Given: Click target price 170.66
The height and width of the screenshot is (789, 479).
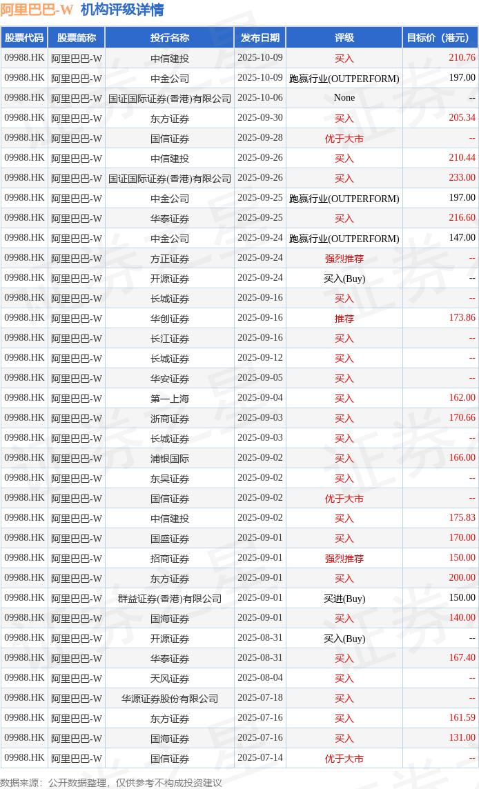Looking at the screenshot, I should [x=462, y=418].
